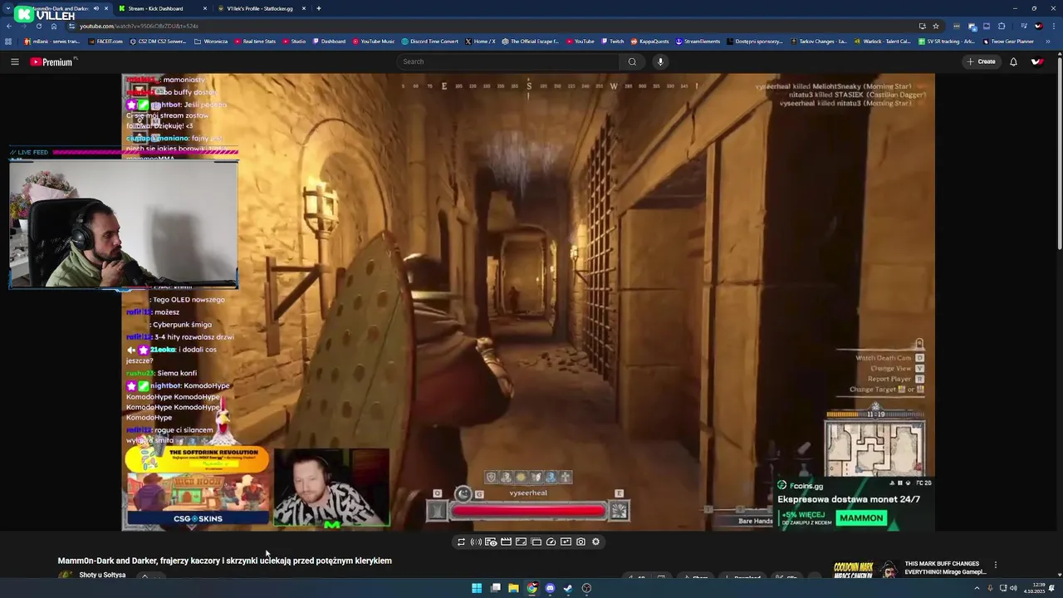Open the FACEIT.com bookmark

pos(105,42)
